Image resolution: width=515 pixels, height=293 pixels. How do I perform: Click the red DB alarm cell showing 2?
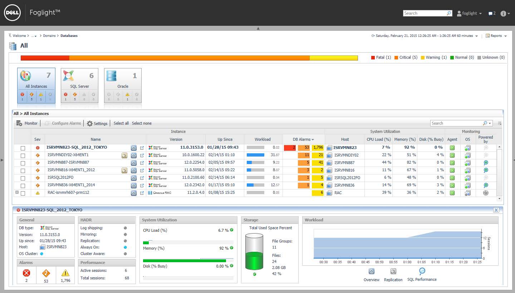click(x=289, y=148)
